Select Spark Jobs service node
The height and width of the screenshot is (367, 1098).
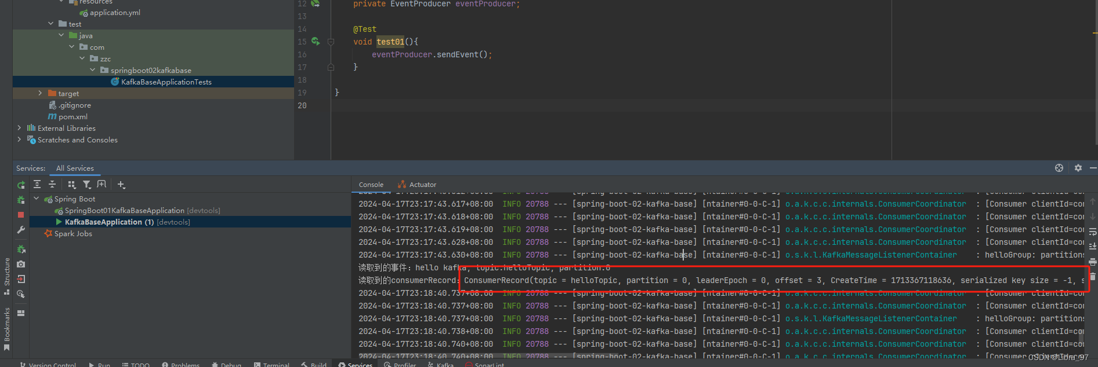pos(73,234)
